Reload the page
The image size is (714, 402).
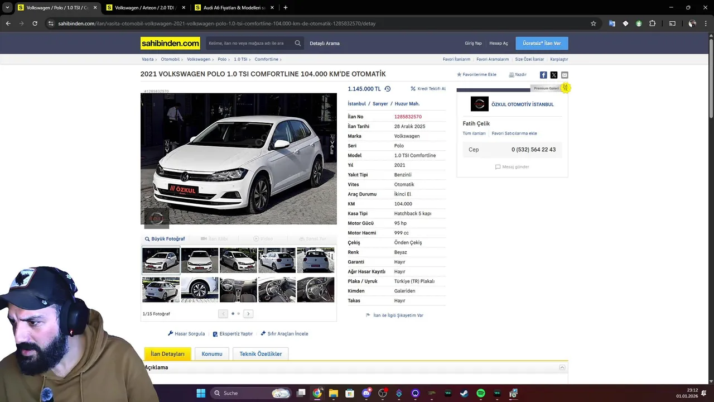(35, 23)
